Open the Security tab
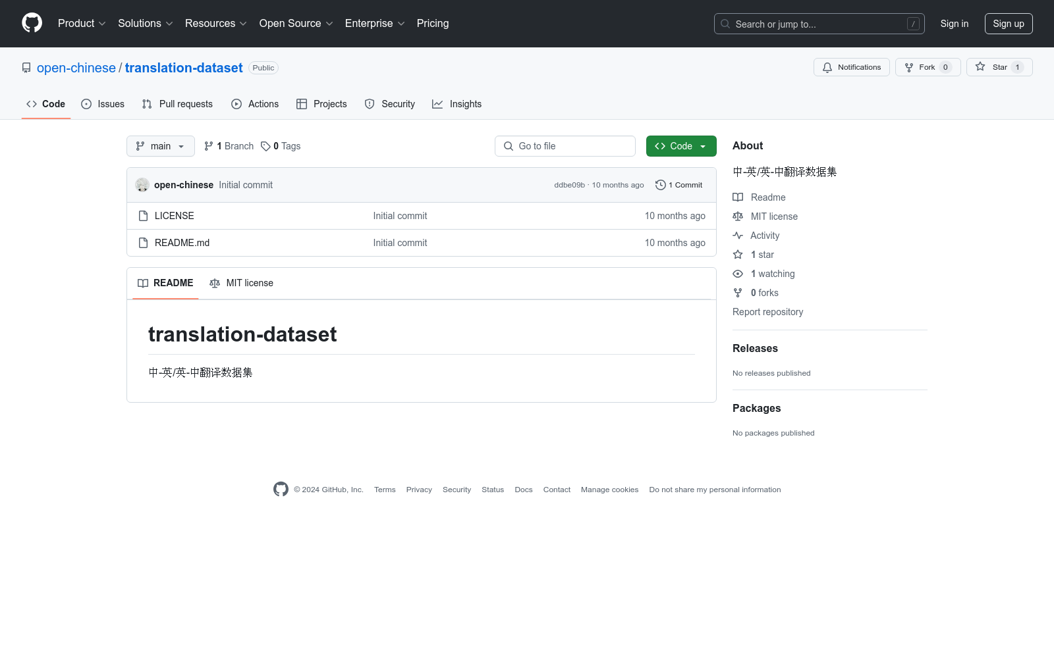This screenshot has height=658, width=1054. pyautogui.click(x=390, y=104)
